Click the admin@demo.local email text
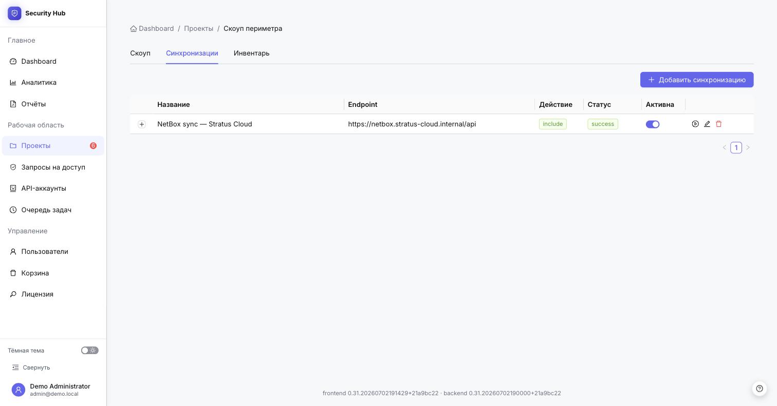The width and height of the screenshot is (777, 406). point(54,394)
